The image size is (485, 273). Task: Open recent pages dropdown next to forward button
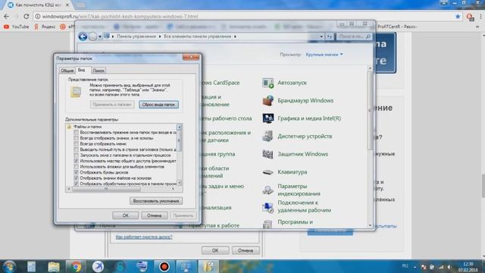point(99,37)
